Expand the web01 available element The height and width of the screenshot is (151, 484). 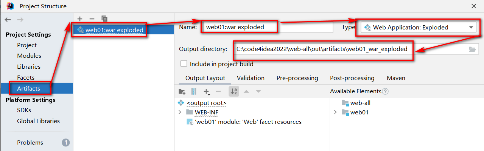(335, 112)
